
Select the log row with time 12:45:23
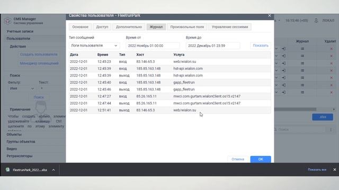click(x=169, y=62)
